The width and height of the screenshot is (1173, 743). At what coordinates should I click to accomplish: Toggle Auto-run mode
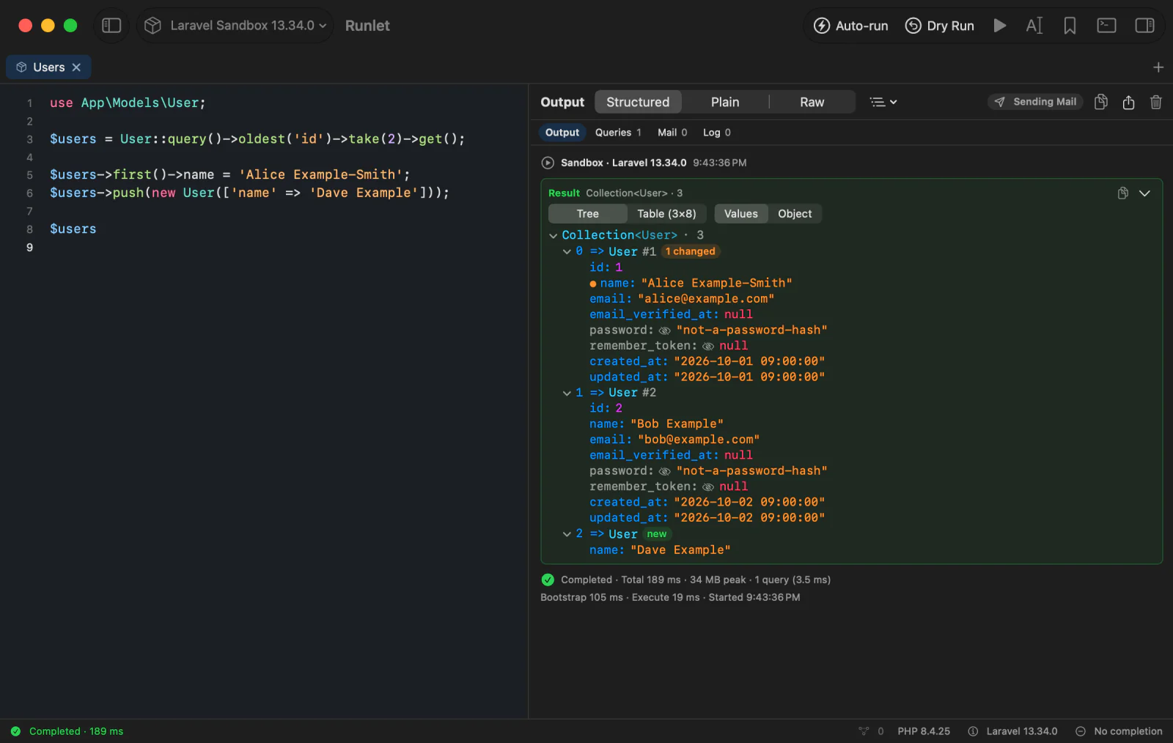[x=850, y=26]
